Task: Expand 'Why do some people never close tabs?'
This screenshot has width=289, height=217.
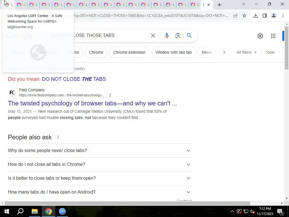Action: point(100,151)
